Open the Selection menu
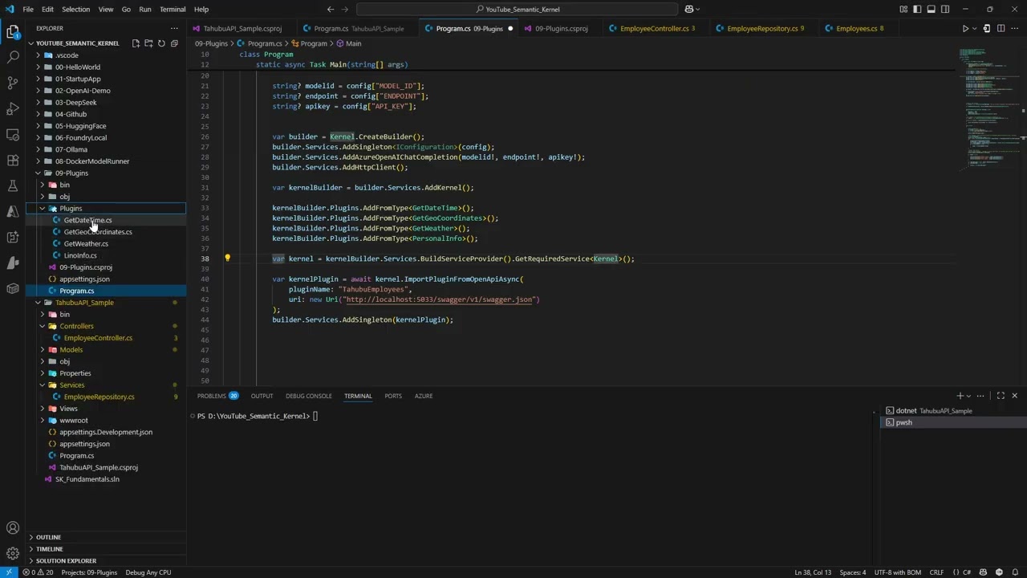The height and width of the screenshot is (578, 1027). (75, 9)
